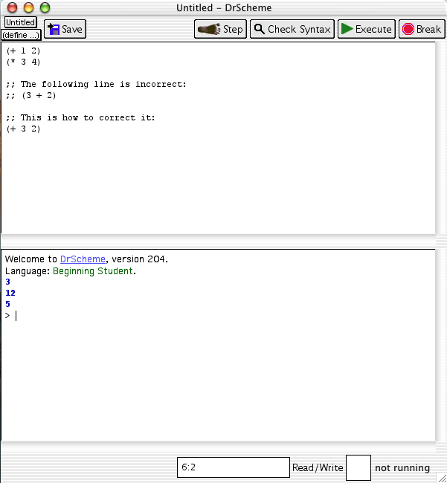Click the Beginning Student language text

pyautogui.click(x=93, y=270)
